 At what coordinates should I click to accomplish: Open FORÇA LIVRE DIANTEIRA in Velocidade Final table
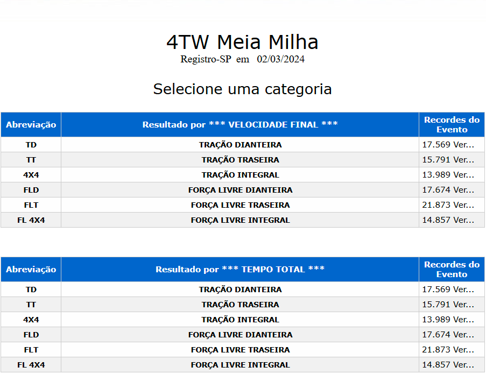[240, 190]
